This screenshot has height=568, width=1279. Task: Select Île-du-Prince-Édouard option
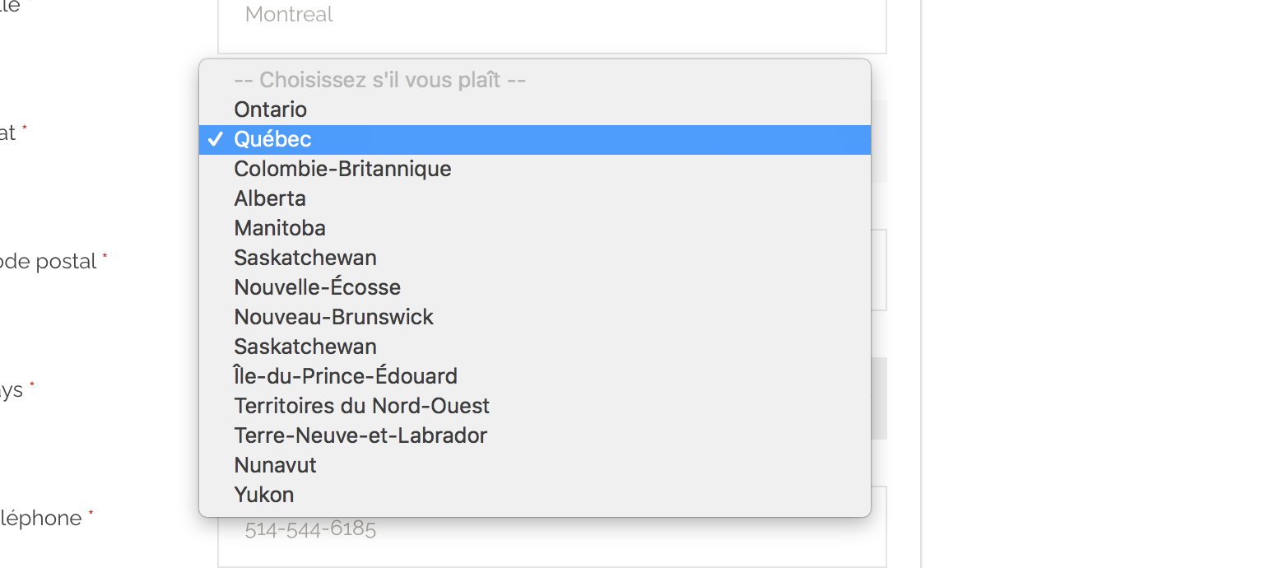click(x=535, y=376)
